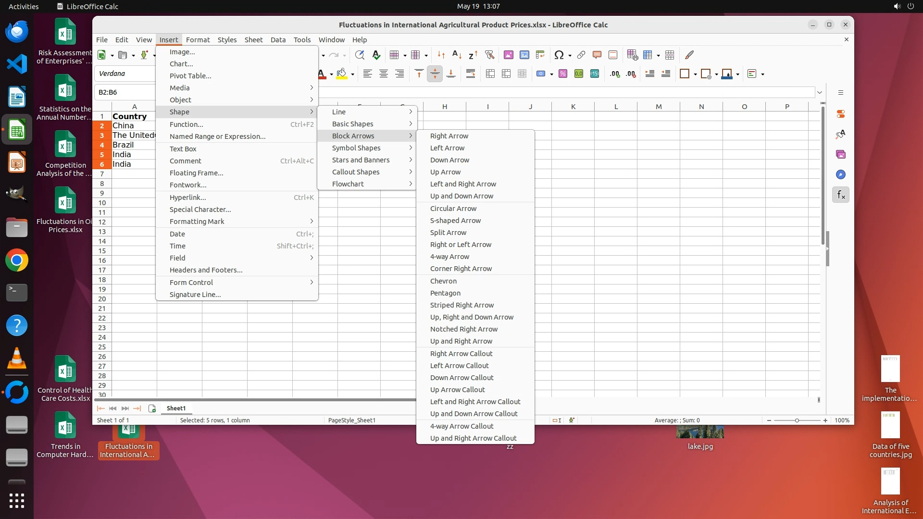Open the Borders dropdown arrow
923x519 pixels.
[x=695, y=74]
